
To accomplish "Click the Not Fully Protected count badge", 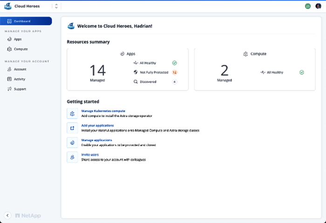I will coord(174,72).
